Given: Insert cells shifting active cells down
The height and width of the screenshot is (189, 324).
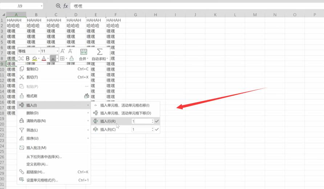Looking at the screenshot, I should [125, 113].
